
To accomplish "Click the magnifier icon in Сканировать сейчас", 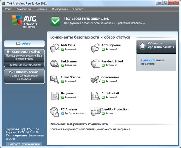I will point(8,52).
